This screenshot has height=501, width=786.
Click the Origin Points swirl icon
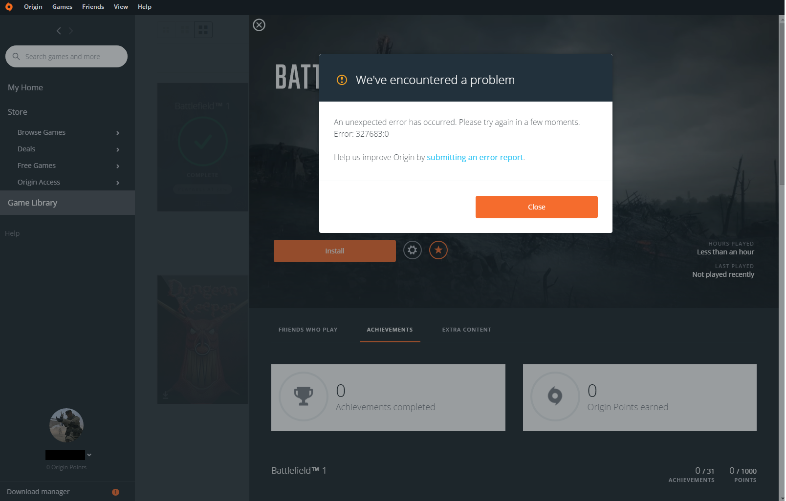point(555,396)
